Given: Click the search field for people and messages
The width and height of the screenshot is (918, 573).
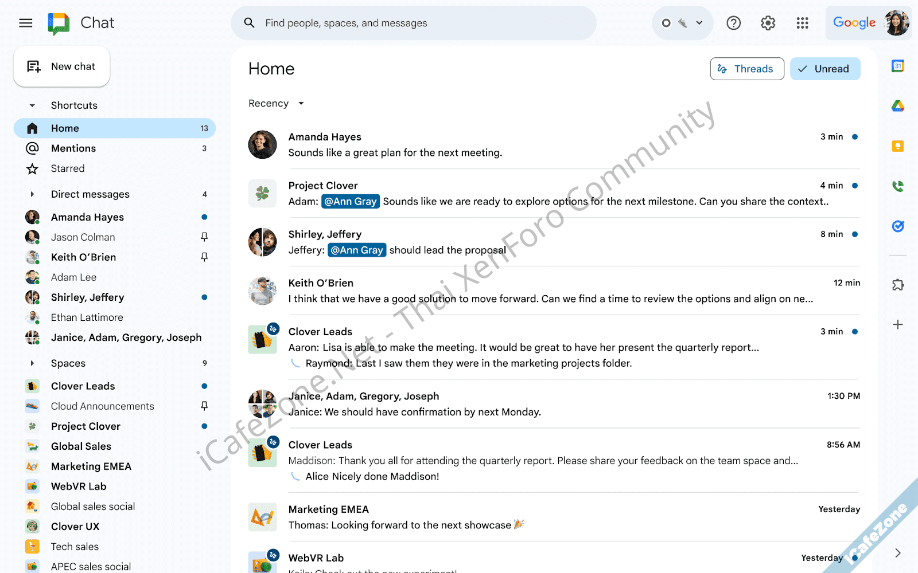Looking at the screenshot, I should pyautogui.click(x=413, y=23).
